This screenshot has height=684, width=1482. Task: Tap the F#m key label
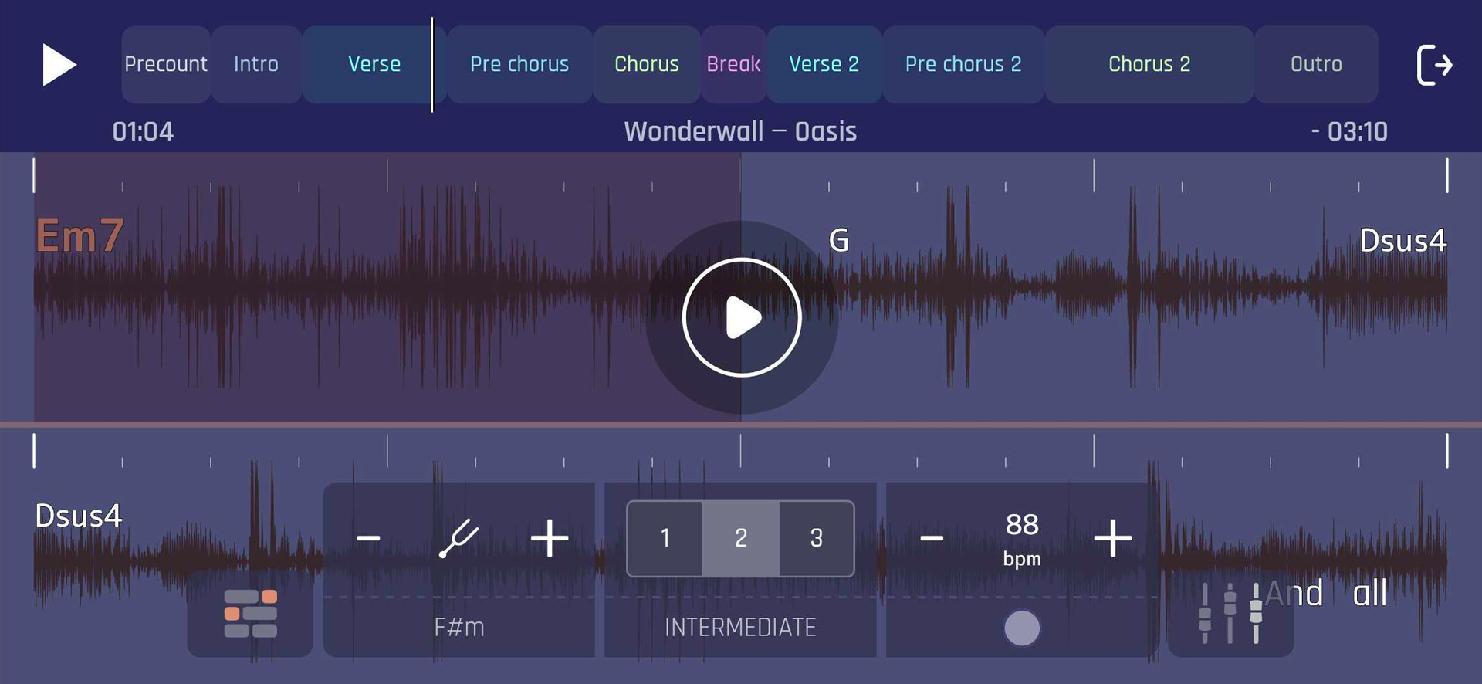tap(459, 628)
